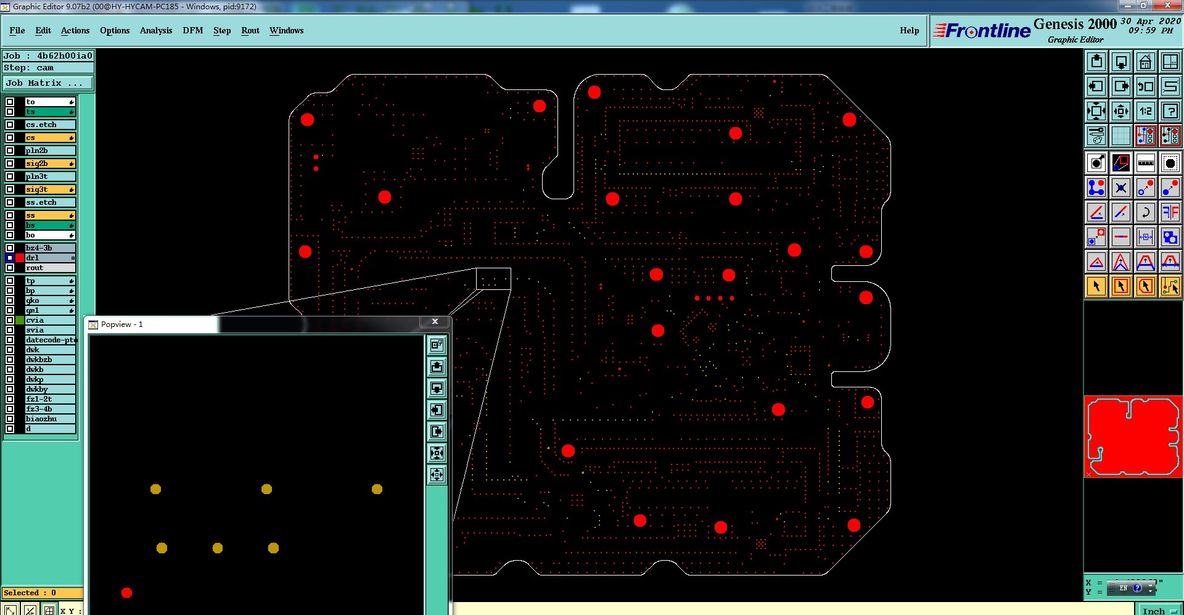
Task: Click the delete feature X icon
Action: pos(1121,188)
